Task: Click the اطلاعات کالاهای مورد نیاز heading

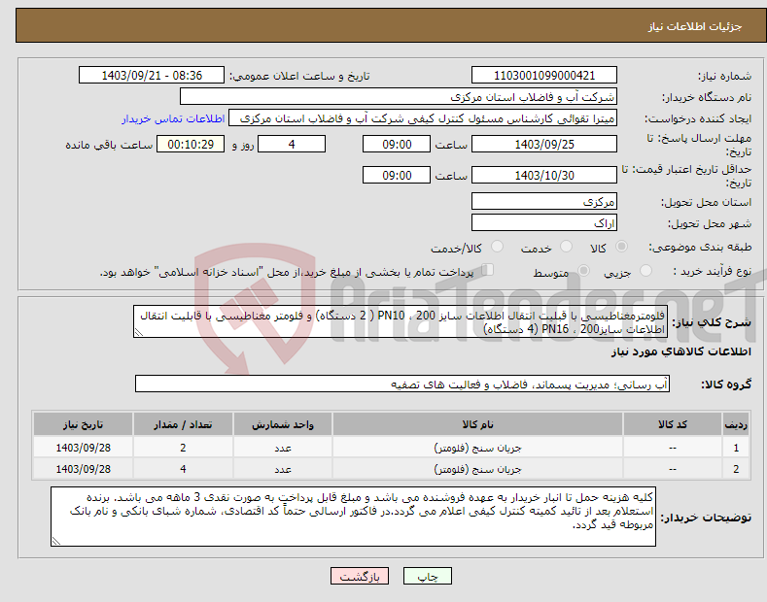Action: click(x=680, y=351)
